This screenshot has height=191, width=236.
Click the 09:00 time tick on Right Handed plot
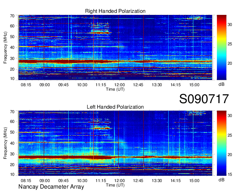pyautogui.click(x=44, y=85)
